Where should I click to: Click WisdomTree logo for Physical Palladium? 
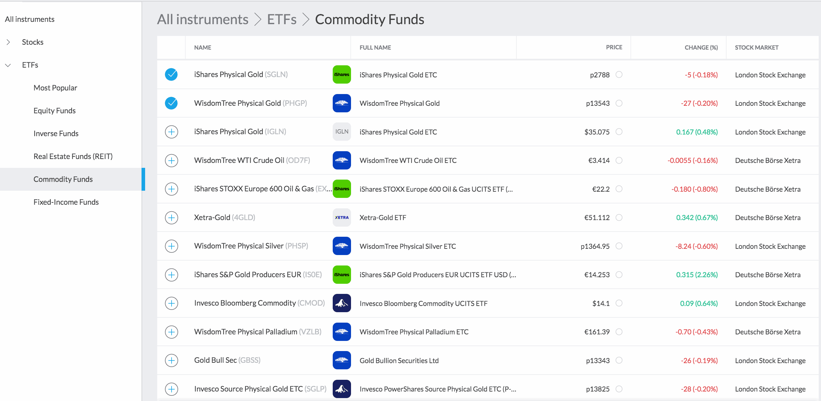342,332
